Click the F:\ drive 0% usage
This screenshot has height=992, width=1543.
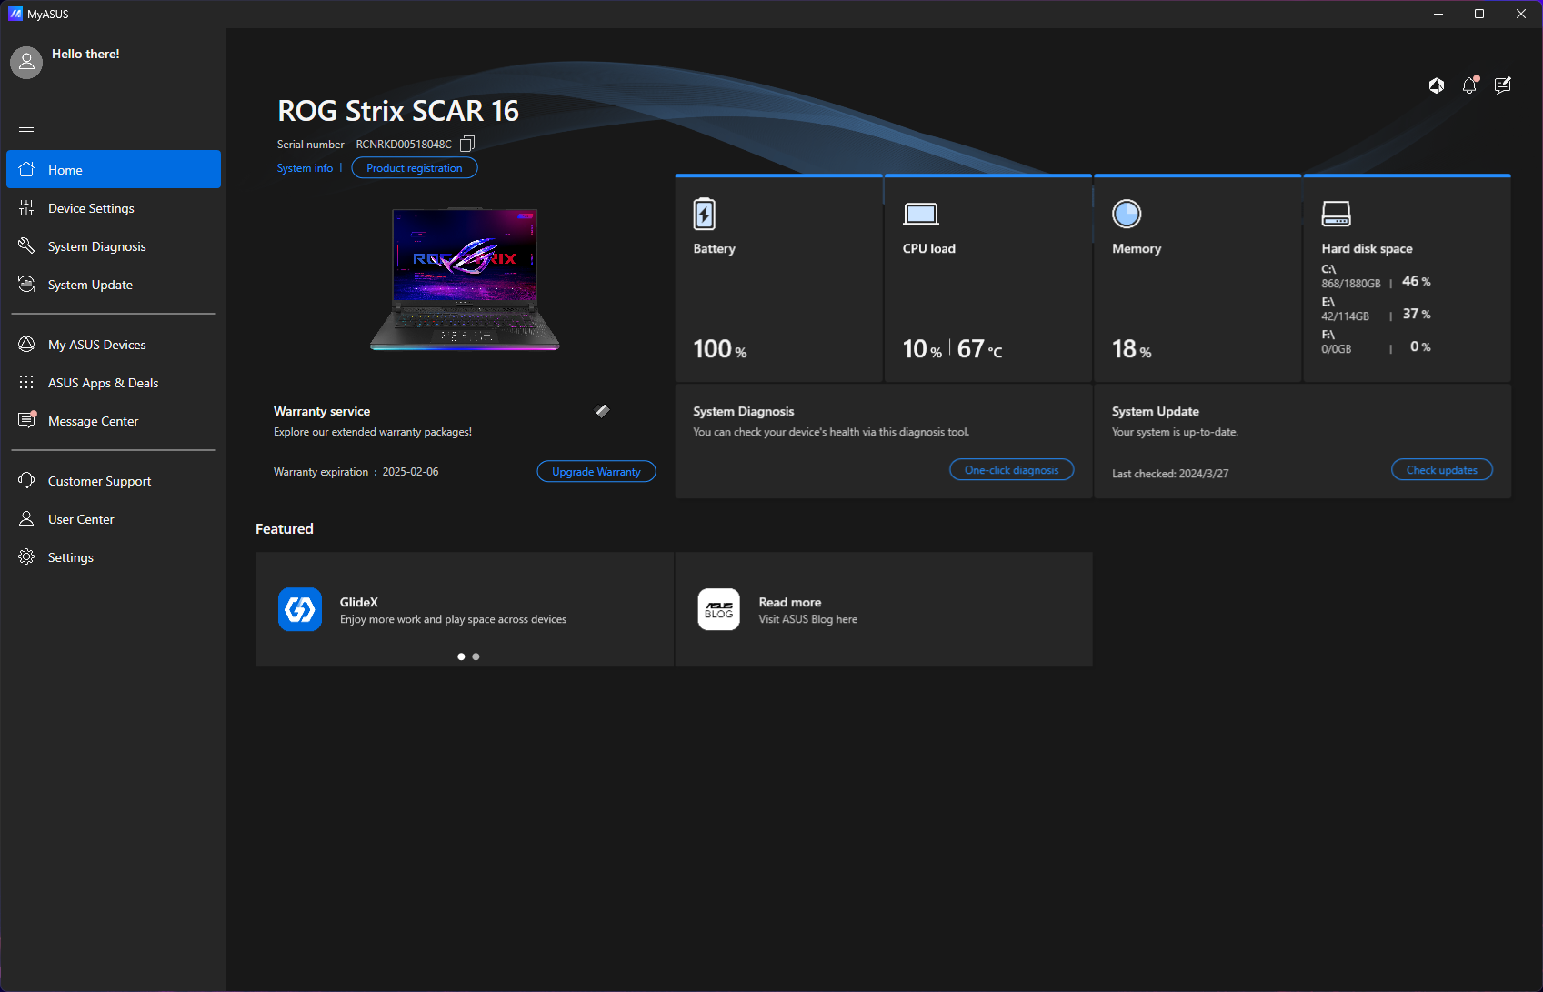pos(1420,346)
